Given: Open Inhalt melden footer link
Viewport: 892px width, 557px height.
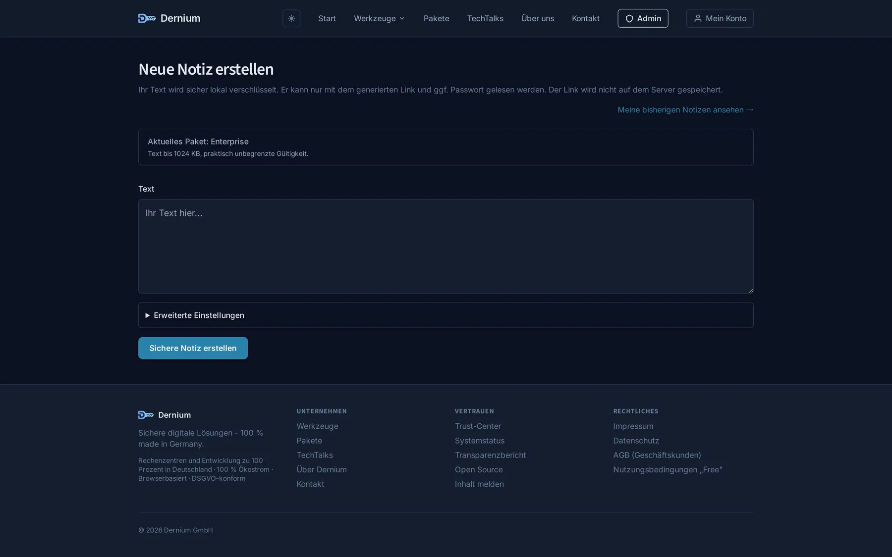Looking at the screenshot, I should pyautogui.click(x=479, y=484).
